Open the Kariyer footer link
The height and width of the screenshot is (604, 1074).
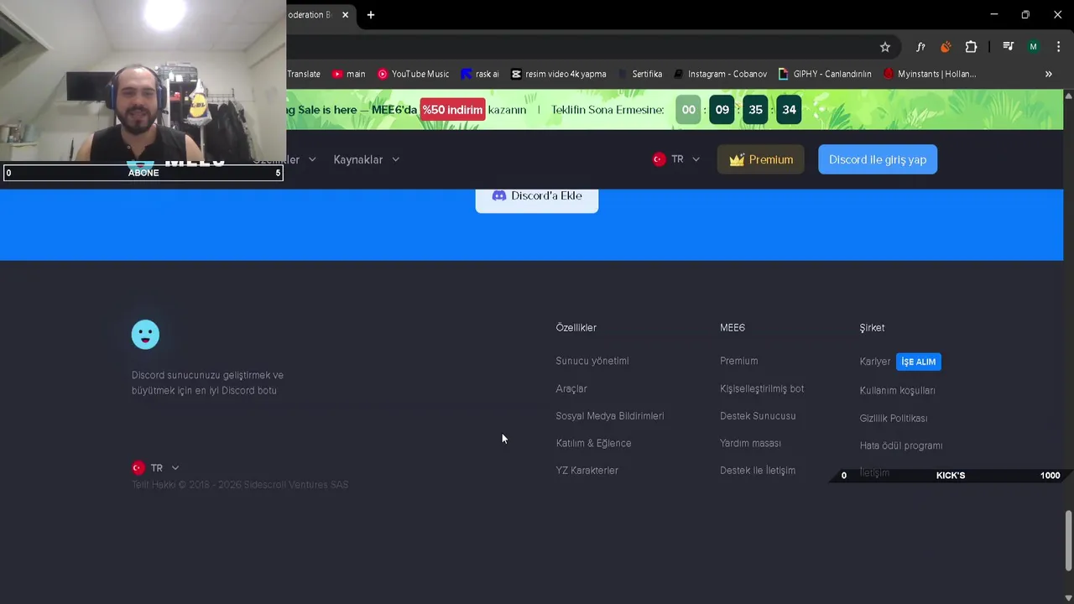coord(874,362)
